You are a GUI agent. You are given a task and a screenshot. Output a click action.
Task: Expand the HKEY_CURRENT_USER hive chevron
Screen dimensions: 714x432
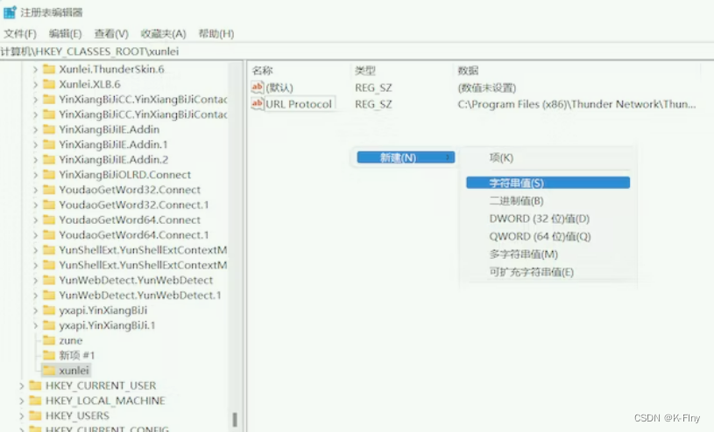[21, 386]
